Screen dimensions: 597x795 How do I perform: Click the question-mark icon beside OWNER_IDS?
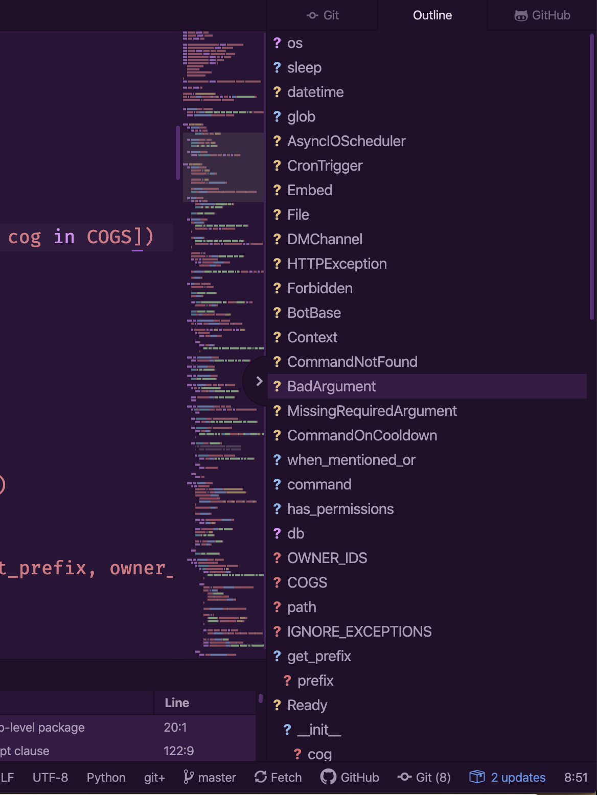pyautogui.click(x=277, y=558)
